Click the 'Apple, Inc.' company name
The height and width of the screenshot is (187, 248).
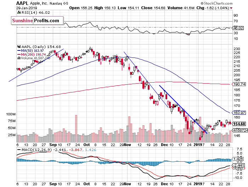tap(39, 3)
